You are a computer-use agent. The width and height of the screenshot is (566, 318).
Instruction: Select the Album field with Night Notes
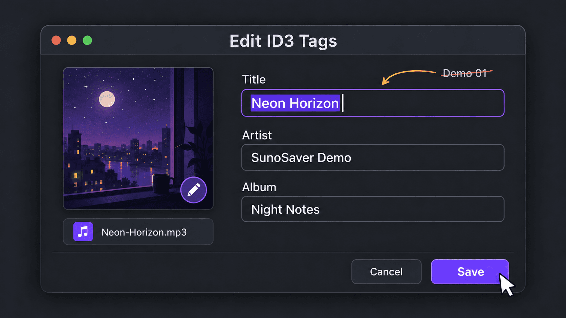click(373, 209)
